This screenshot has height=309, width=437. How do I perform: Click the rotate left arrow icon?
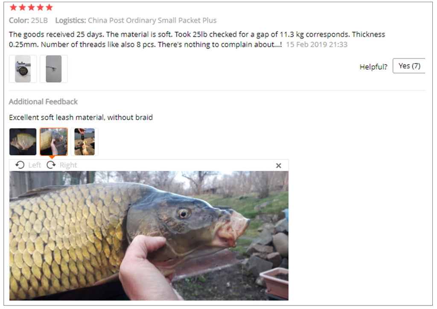[x=20, y=165]
